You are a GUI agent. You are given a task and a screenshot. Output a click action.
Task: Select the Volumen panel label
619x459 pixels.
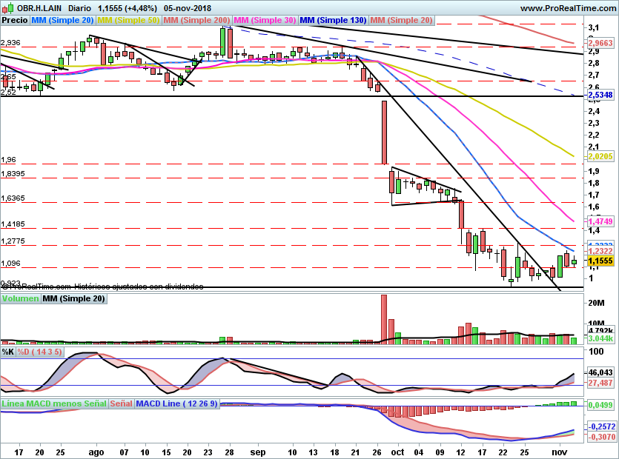[20, 298]
